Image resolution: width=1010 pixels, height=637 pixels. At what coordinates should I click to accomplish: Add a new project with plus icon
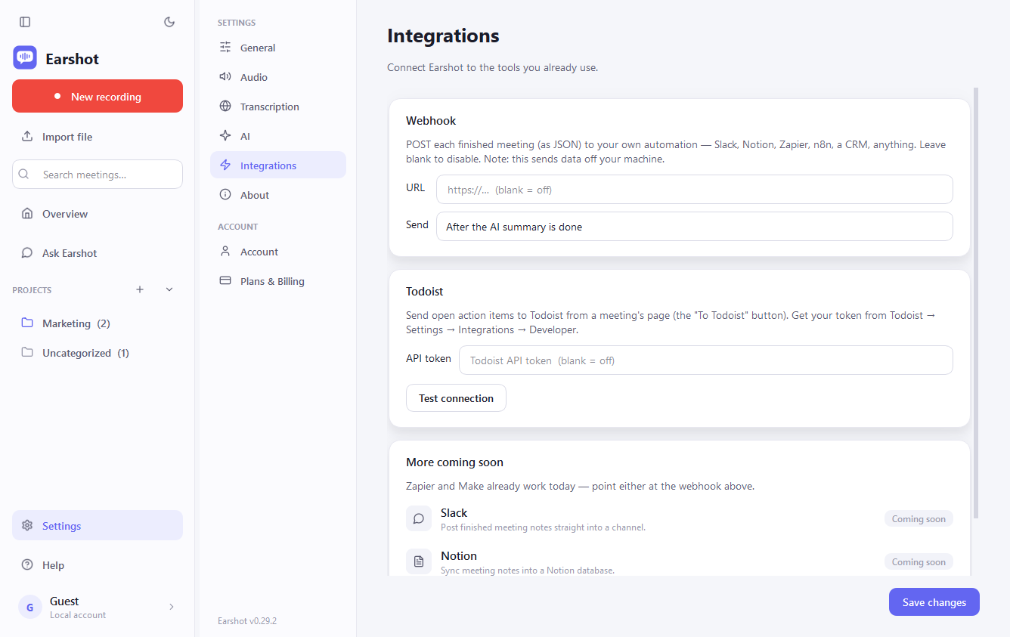click(x=140, y=289)
